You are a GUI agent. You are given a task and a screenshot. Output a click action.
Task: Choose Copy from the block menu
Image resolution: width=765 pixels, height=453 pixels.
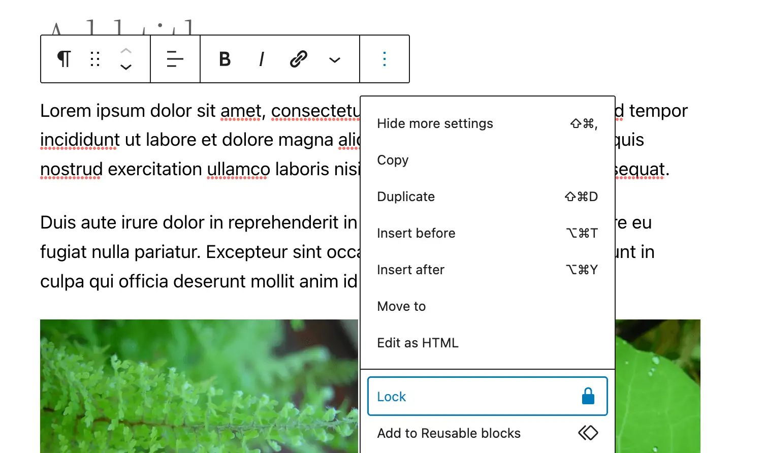click(487, 160)
